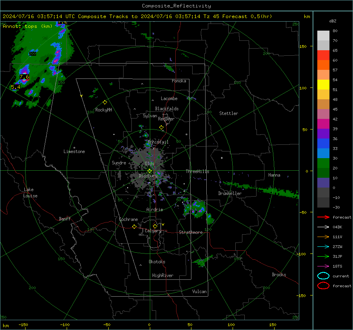Click the Blackfalds town label
The width and height of the screenshot is (353, 330).
(167, 109)
